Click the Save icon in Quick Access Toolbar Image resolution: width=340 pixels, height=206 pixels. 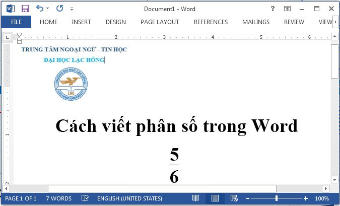tap(25, 9)
